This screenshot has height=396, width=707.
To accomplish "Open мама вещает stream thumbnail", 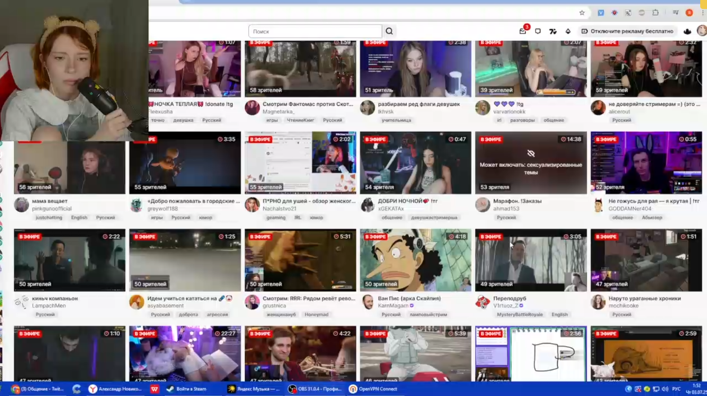I will pyautogui.click(x=69, y=167).
